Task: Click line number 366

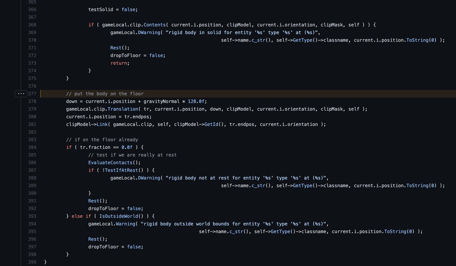Action: [x=32, y=9]
